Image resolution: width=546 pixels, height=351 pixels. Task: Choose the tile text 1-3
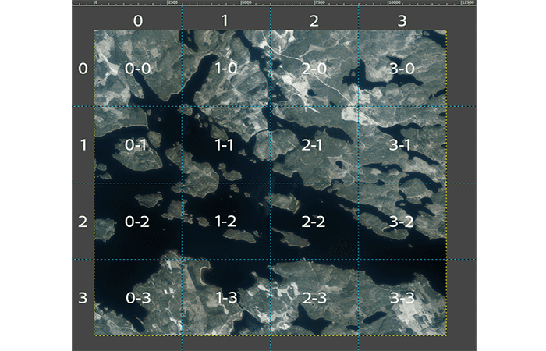(226, 298)
